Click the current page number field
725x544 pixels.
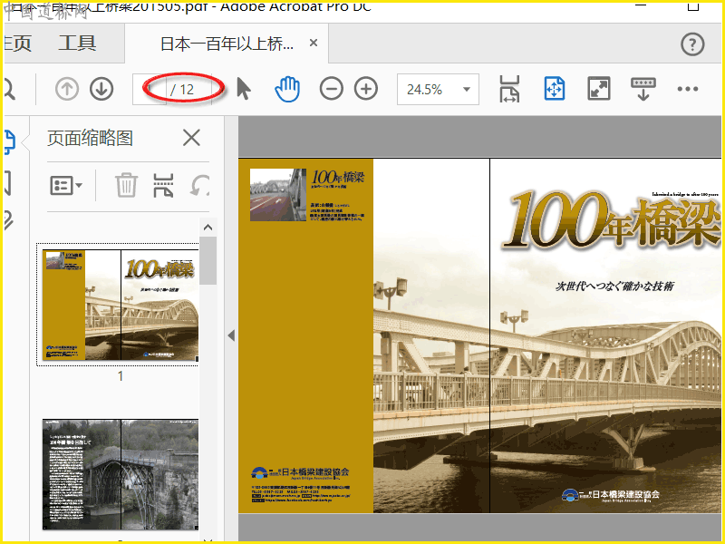[150, 89]
